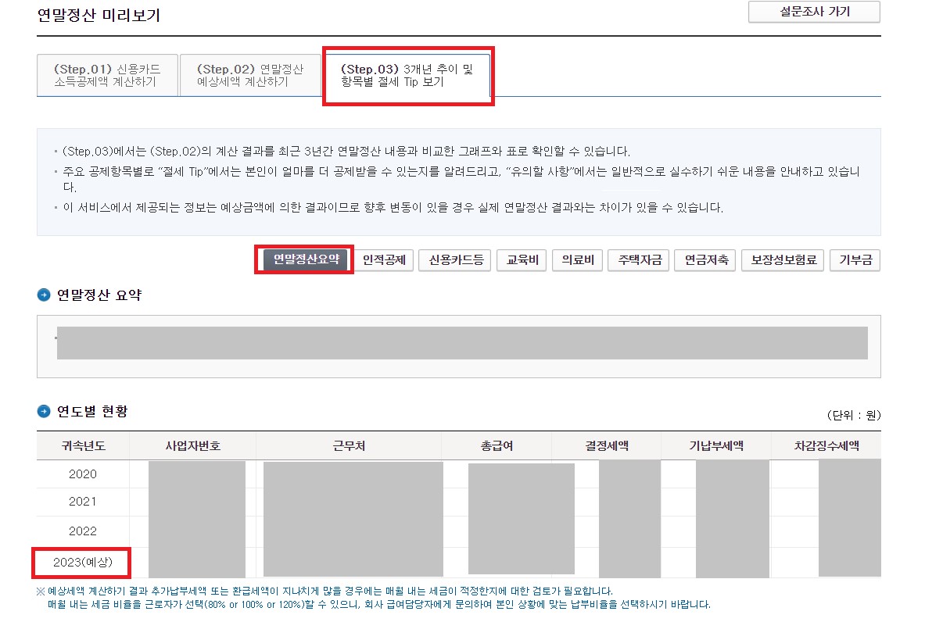
Task: Click the 설문조사 가기 button
Action: pyautogui.click(x=813, y=12)
